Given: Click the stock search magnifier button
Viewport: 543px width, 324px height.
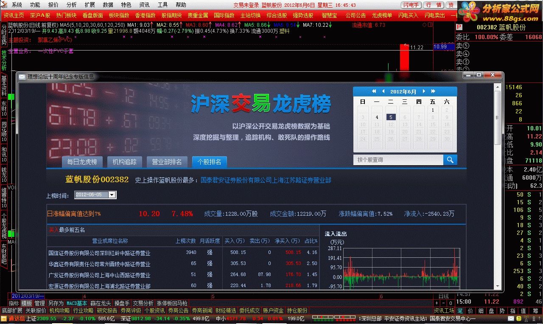Looking at the screenshot, I should pyautogui.click(x=450, y=160).
